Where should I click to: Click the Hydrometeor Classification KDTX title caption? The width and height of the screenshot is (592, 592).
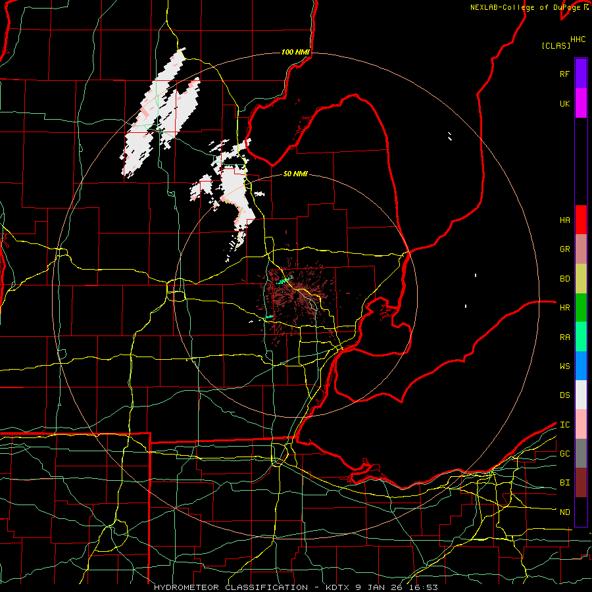295,587
